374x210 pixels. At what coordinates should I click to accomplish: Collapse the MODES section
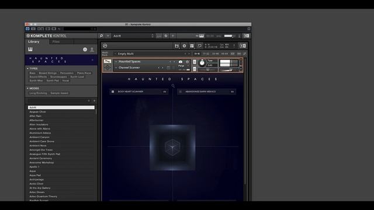[27, 88]
